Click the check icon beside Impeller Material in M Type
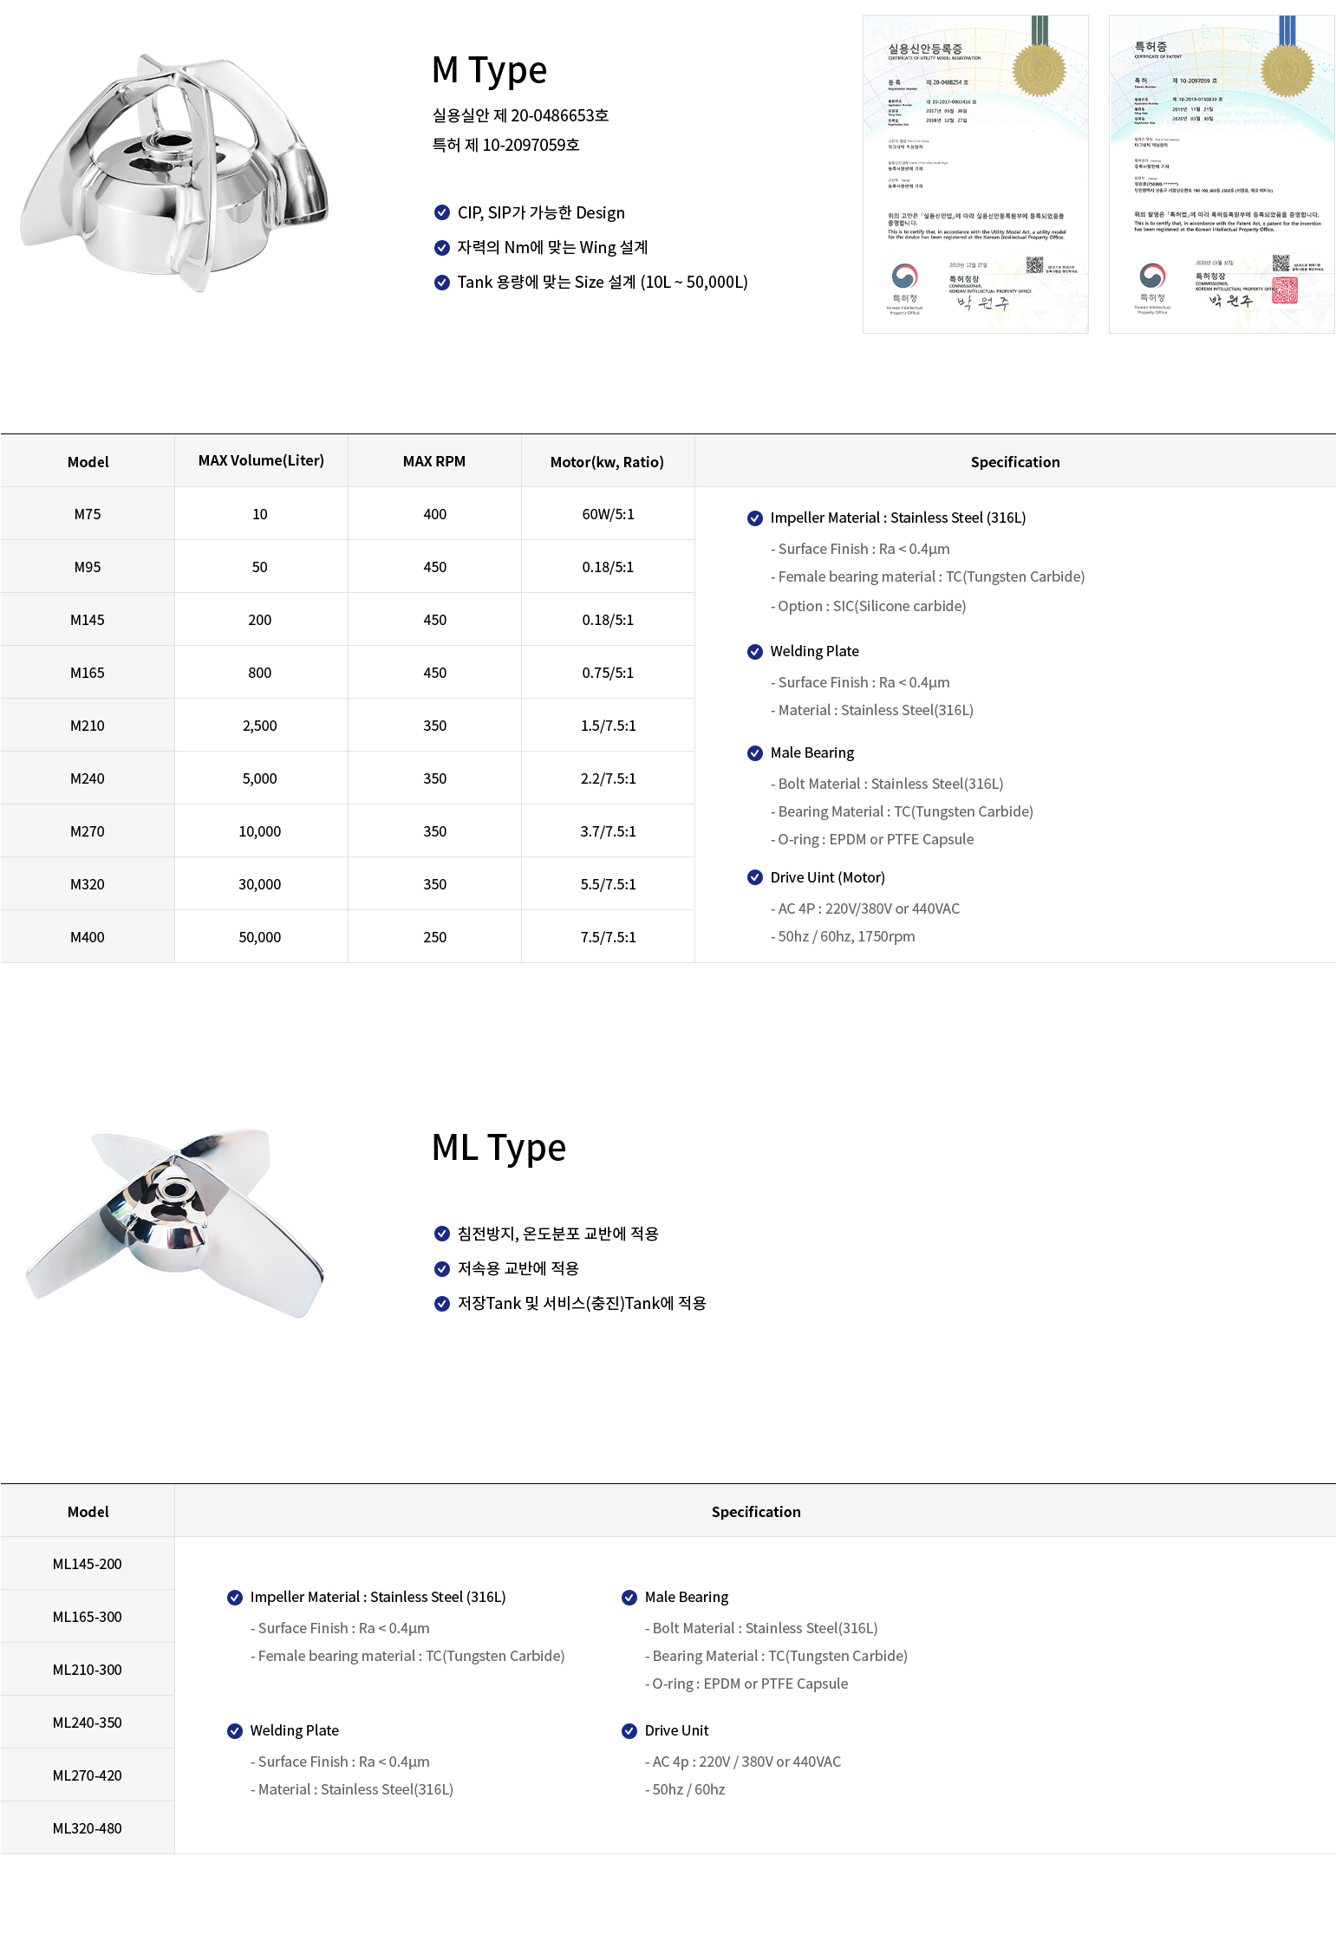1336x1941 pixels. pyautogui.click(x=755, y=518)
